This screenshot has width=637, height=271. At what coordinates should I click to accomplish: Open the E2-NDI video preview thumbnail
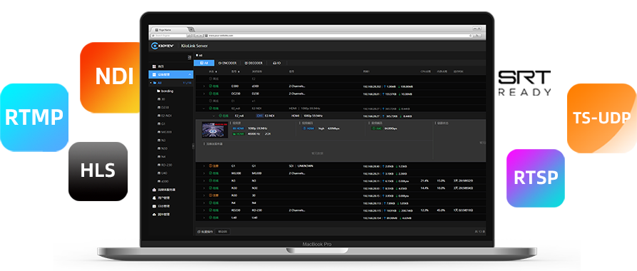tap(215, 130)
